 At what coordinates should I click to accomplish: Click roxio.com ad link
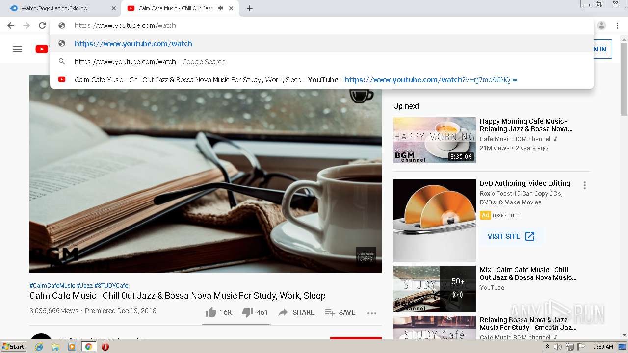click(506, 215)
